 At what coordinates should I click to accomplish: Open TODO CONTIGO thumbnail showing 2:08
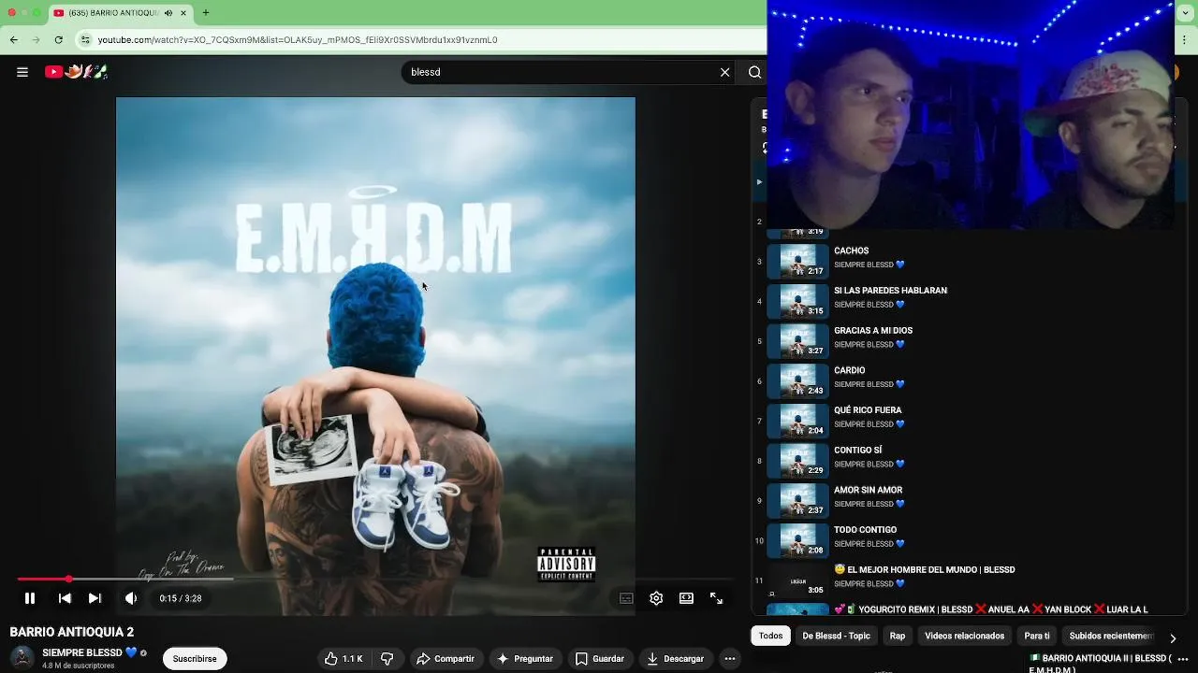797,540
